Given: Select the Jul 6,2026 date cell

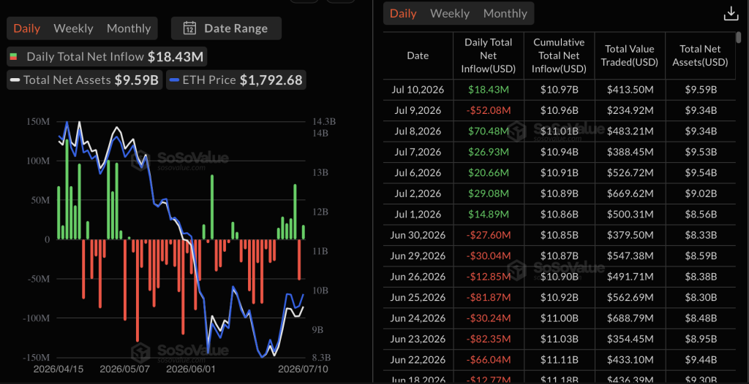Looking at the screenshot, I should 418,173.
